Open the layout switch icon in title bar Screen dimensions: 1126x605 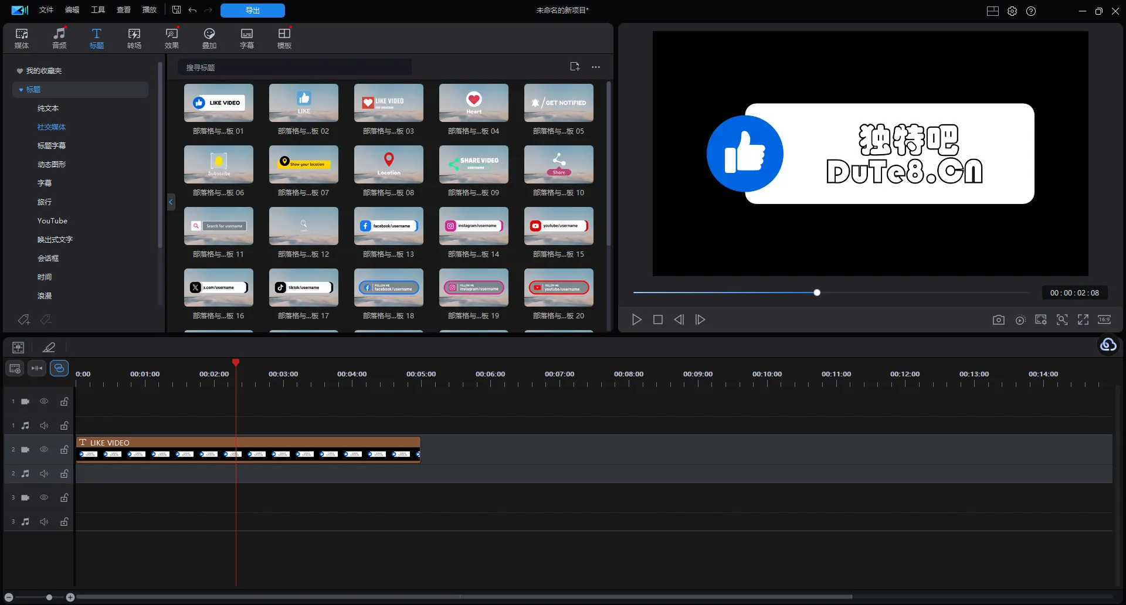point(993,11)
